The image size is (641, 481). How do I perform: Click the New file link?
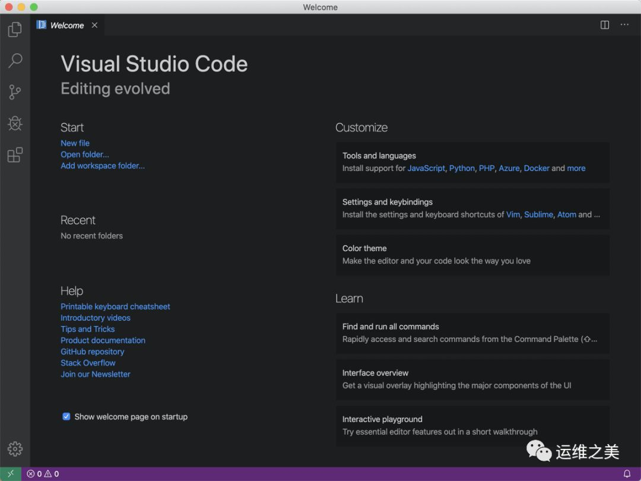(75, 143)
